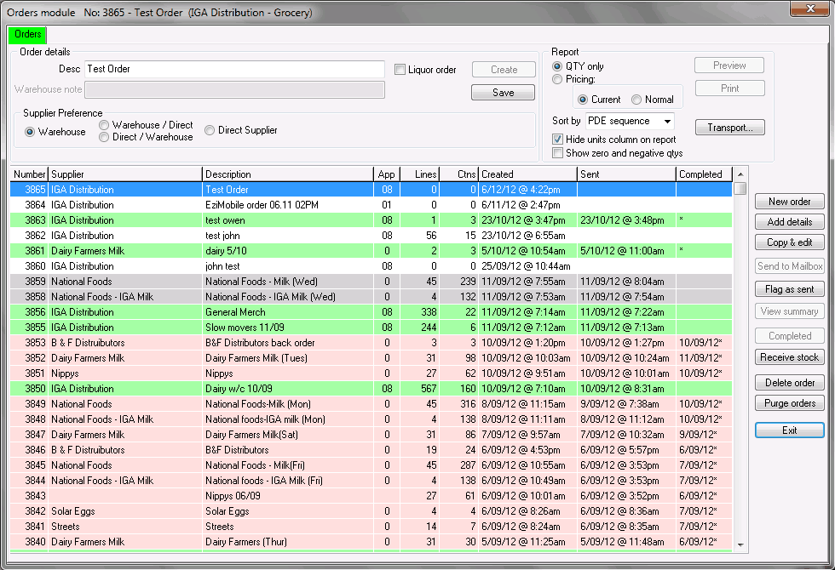This screenshot has height=570, width=835.
Task: Sort by the Supplier column header
Action: pos(125,174)
